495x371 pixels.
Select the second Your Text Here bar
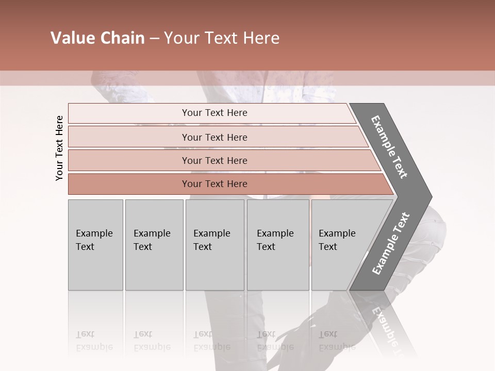point(214,137)
